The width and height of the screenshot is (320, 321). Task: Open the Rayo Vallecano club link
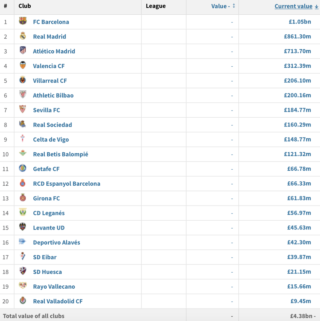(x=54, y=287)
